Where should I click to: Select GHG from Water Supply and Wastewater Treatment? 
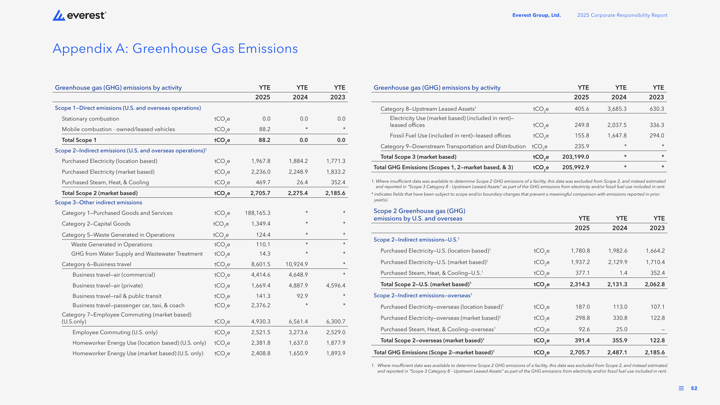coord(137,254)
